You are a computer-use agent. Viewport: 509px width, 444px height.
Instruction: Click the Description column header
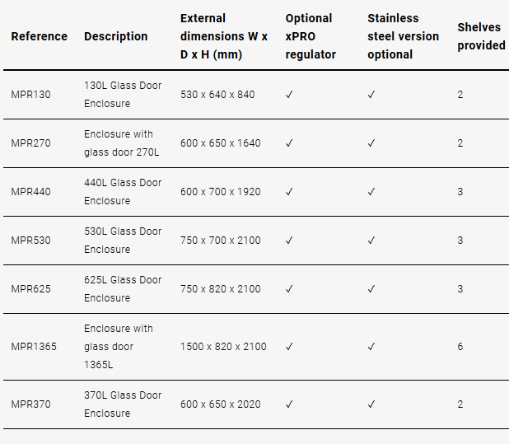[x=116, y=36]
